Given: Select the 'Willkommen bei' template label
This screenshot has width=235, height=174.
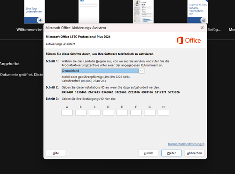Looking at the screenshot, I should [30, 30].
